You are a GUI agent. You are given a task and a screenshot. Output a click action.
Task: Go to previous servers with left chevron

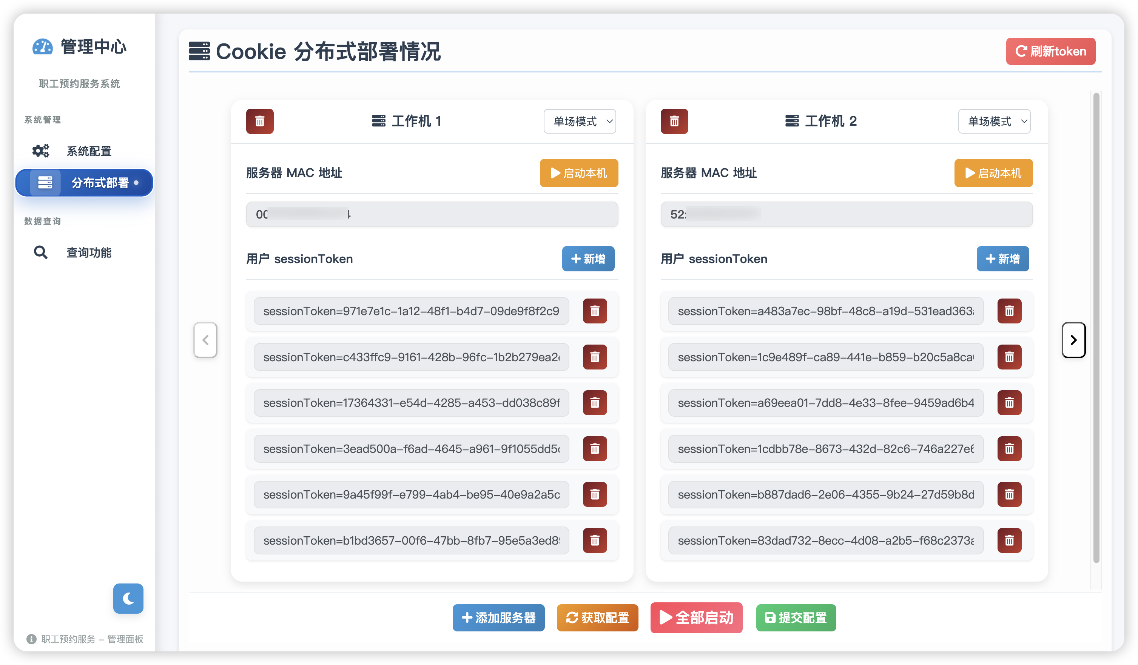(205, 340)
